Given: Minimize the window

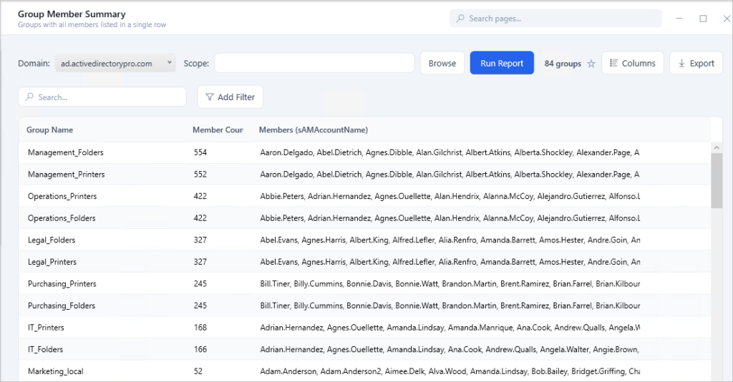Looking at the screenshot, I should point(679,18).
